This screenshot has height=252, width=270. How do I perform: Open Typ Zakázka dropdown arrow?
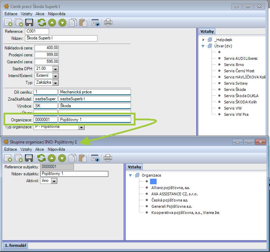[x=55, y=83]
